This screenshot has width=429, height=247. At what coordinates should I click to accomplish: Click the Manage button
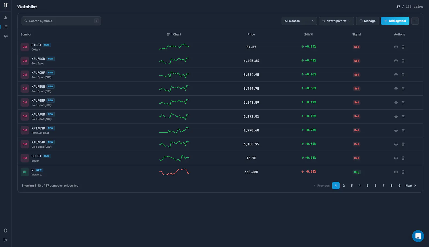tap(367, 21)
